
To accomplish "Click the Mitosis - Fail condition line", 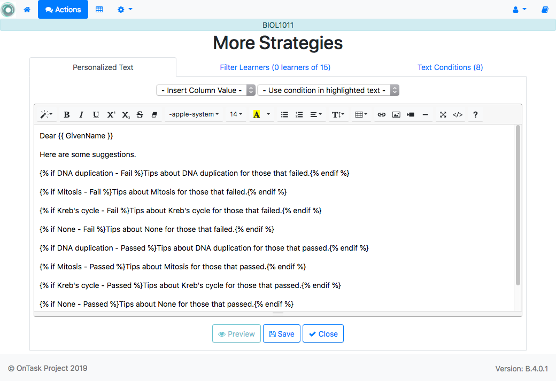I will pyautogui.click(x=163, y=192).
